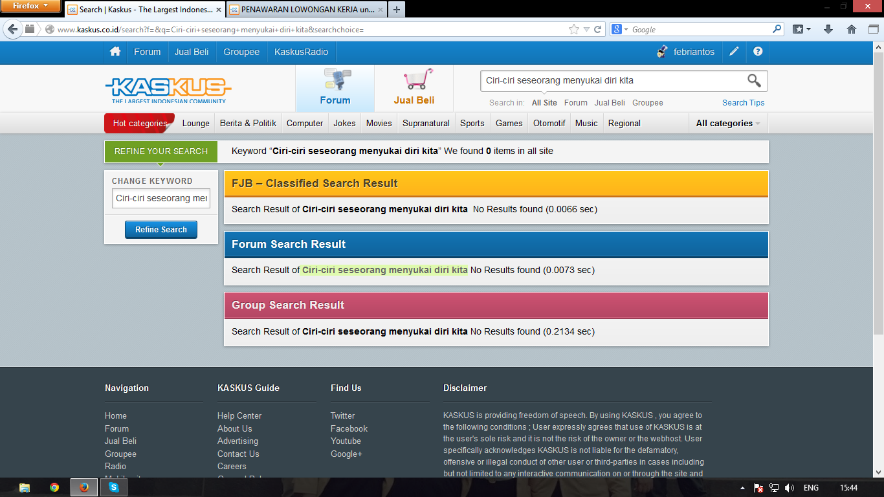
Task: Show hidden tray icons arrow
Action: click(742, 488)
